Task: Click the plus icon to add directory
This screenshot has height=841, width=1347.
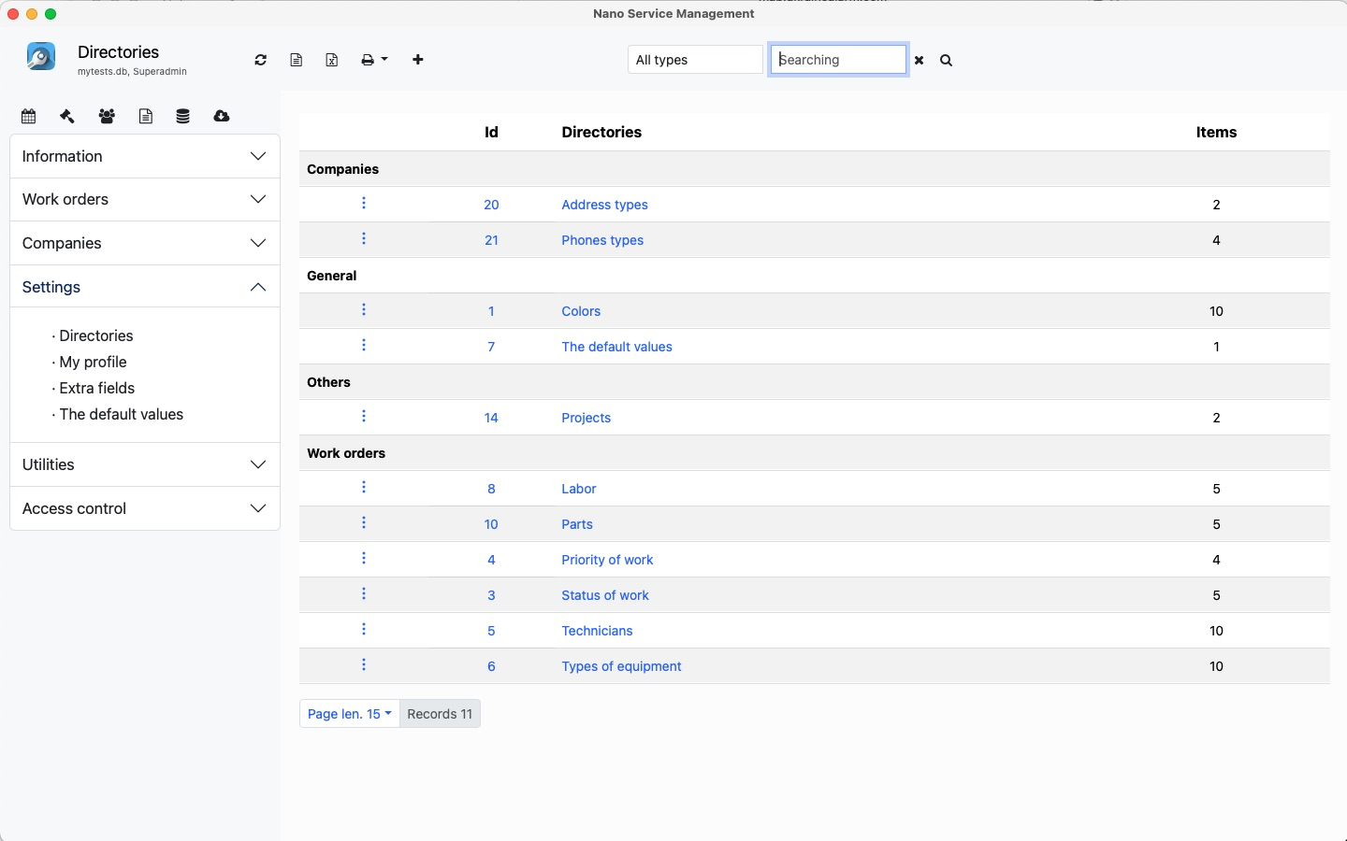Action: click(418, 60)
